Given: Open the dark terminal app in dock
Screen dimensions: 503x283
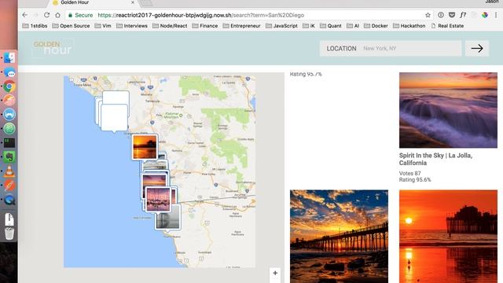Looking at the screenshot, I should click(9, 143).
